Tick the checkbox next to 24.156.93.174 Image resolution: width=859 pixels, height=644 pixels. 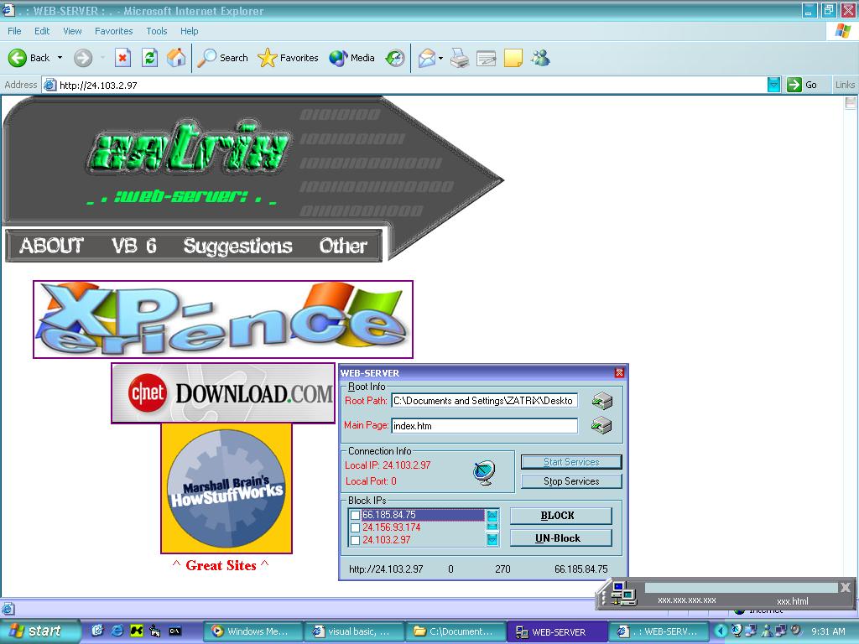356,528
